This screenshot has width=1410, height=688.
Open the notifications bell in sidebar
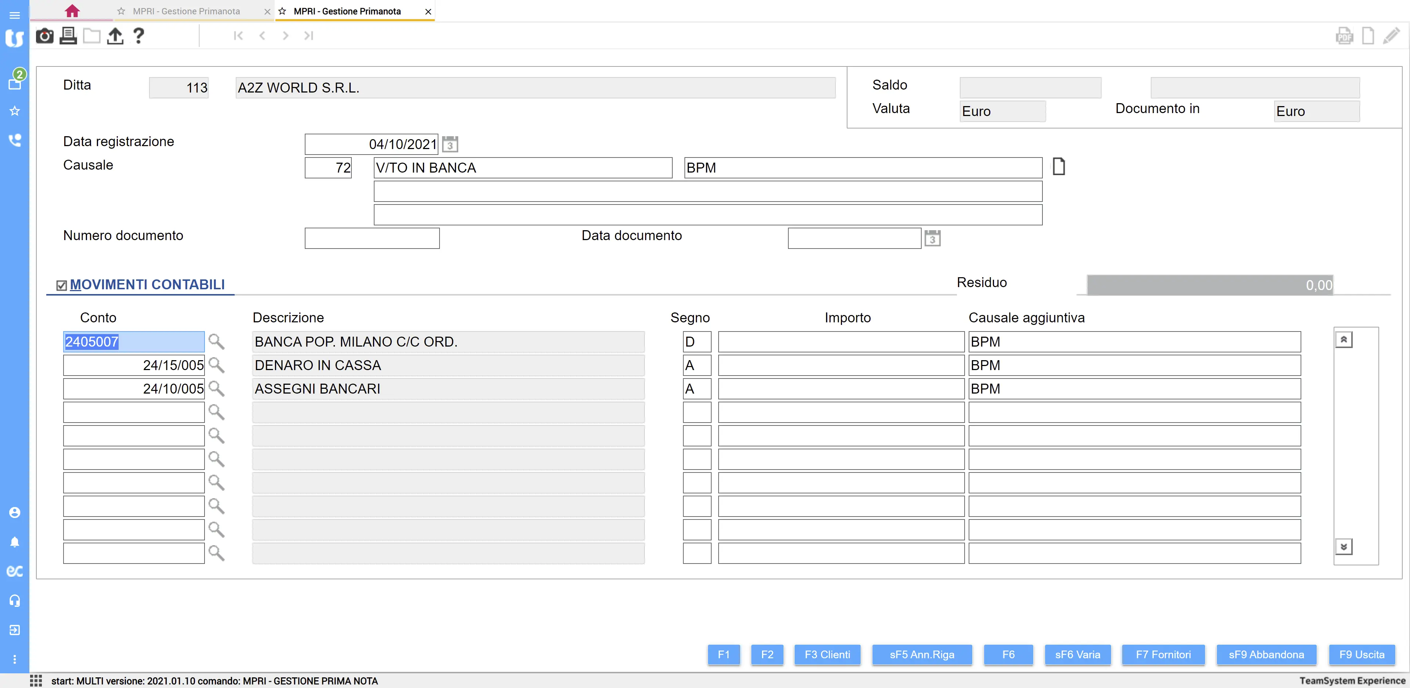pos(15,542)
